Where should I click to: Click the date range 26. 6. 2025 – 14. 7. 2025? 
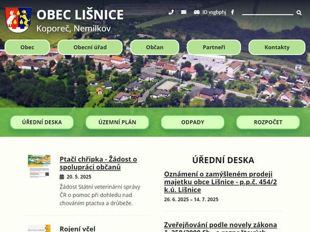pos(191,199)
